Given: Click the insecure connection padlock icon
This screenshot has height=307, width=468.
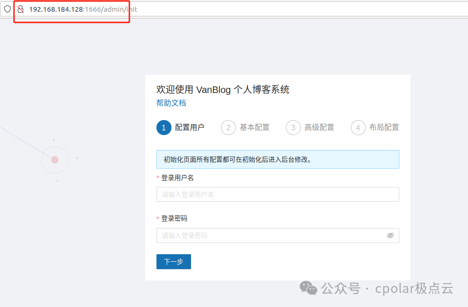Looking at the screenshot, I should pos(21,9).
